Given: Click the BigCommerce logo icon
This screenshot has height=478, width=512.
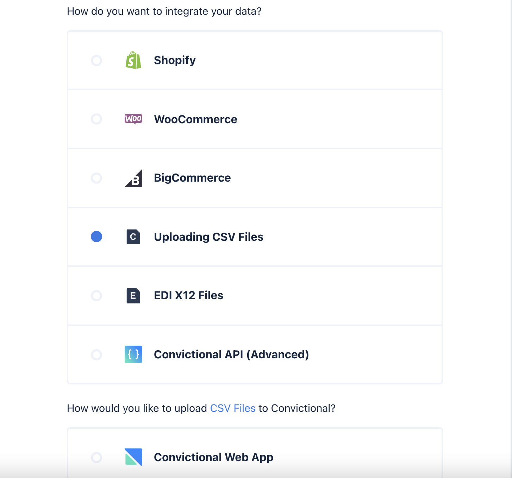Looking at the screenshot, I should (133, 178).
